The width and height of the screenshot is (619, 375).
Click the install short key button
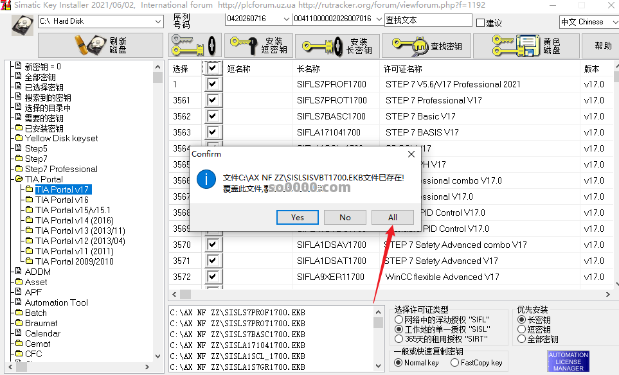258,46
